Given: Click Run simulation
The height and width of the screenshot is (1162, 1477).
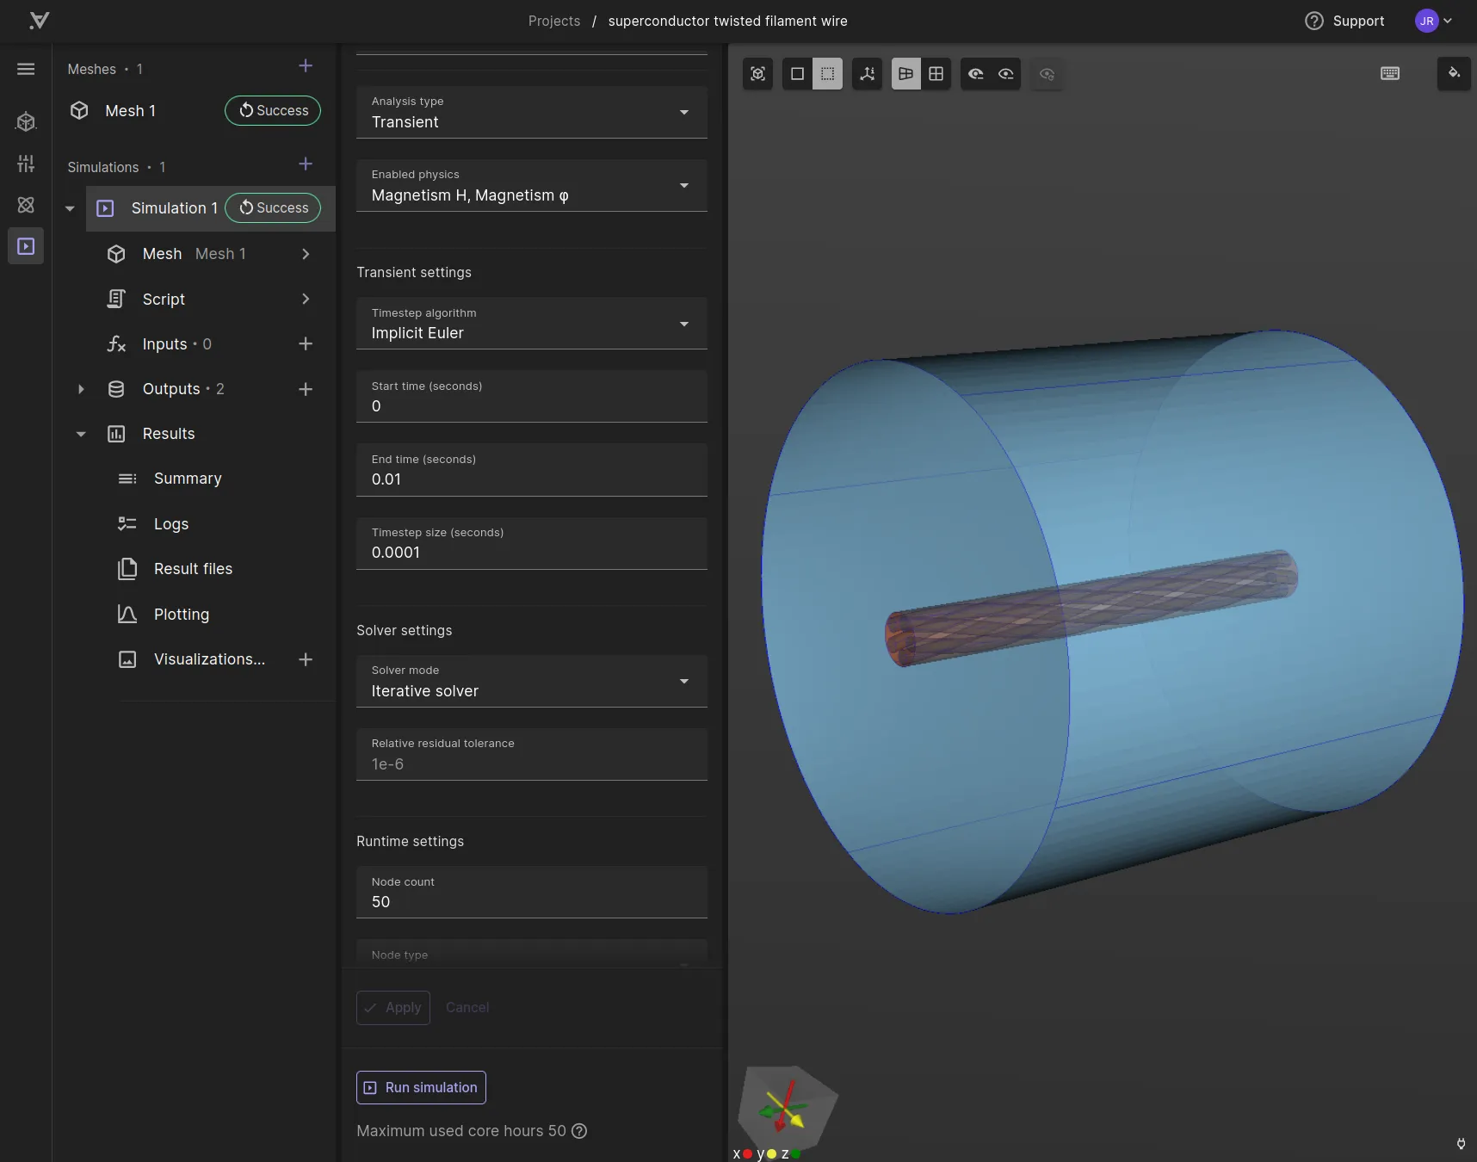Looking at the screenshot, I should (421, 1088).
